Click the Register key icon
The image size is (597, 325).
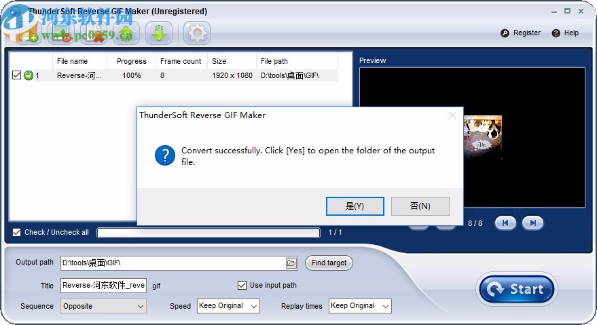(x=505, y=33)
